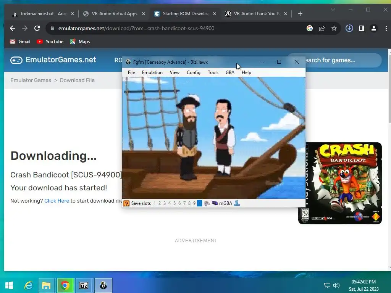Viewport: 391px width, 293px height.
Task: Select highlighted save slot 0 in BizHawk
Action: [199, 203]
